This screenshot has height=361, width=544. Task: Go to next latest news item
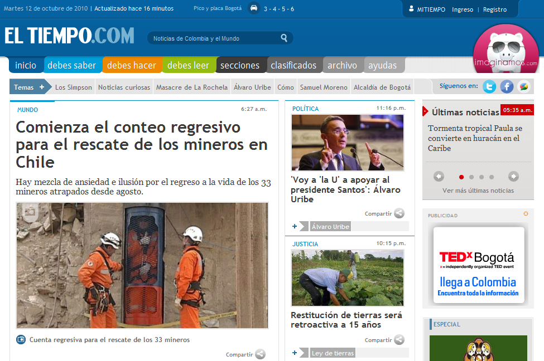(x=513, y=177)
